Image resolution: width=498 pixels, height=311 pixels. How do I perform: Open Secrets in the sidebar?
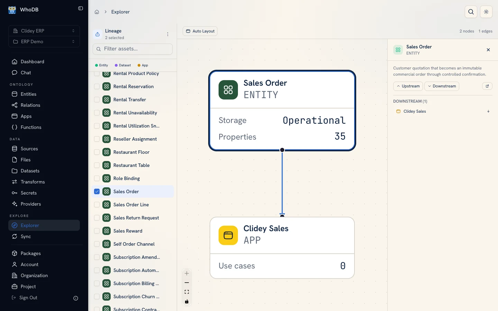44,193
